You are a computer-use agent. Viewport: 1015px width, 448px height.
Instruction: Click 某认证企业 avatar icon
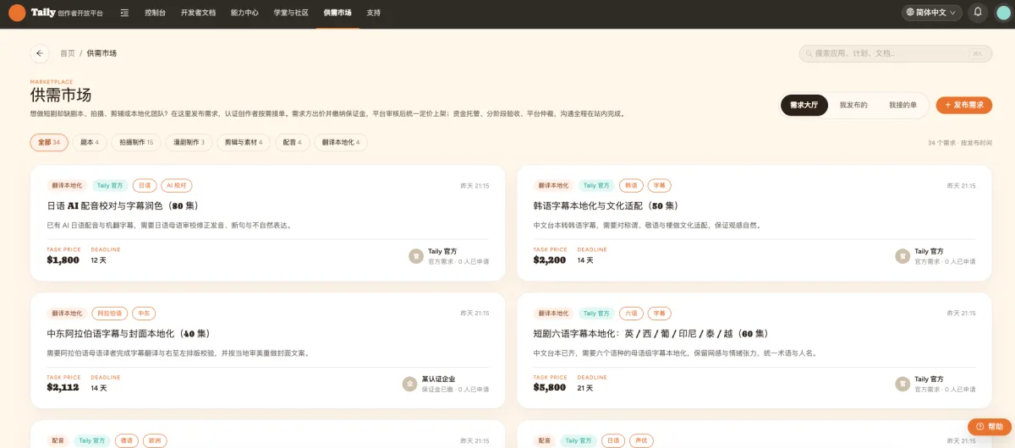pos(409,383)
